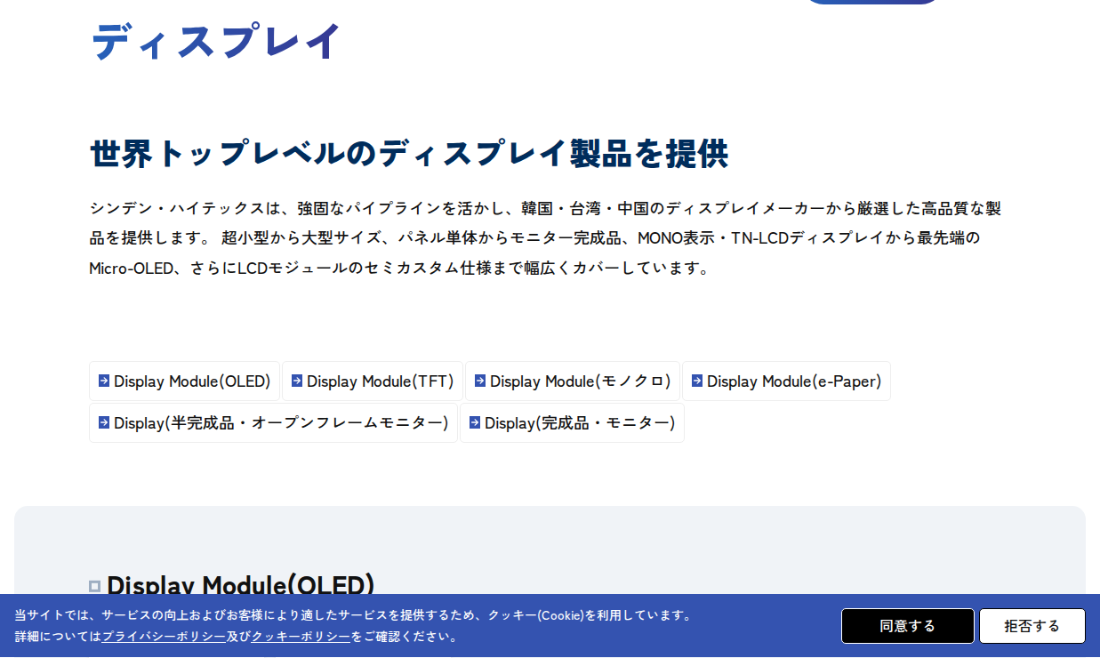Click square bullet icon before OLED section heading
Viewport: 1100px width, 658px height.
[x=95, y=586]
